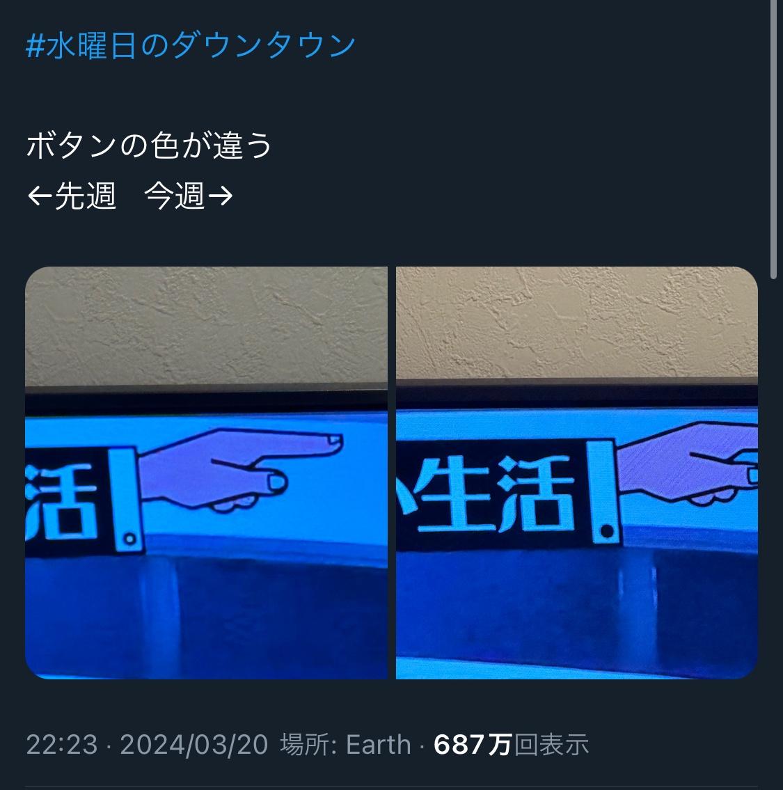Click the tweet text ボタンの色が違う
Viewport: 783px width, 790px height.
[149, 145]
